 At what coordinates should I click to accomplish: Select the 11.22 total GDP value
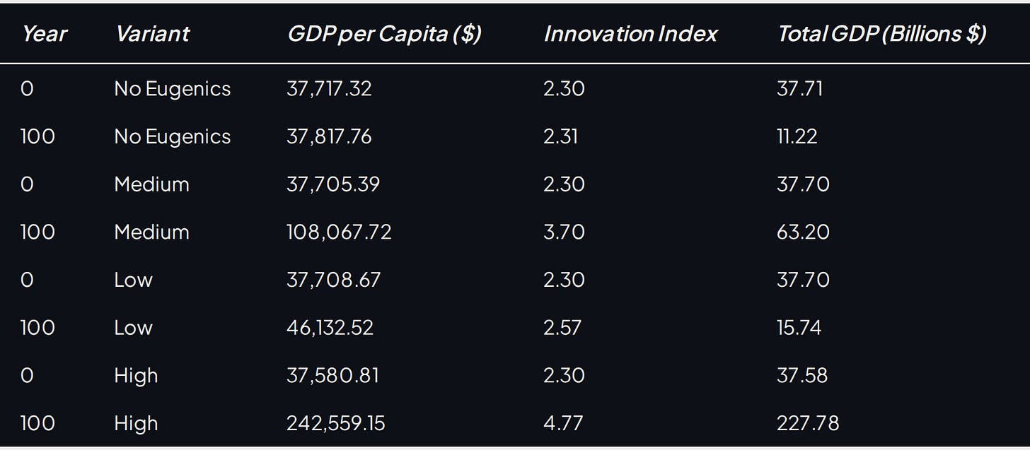(797, 136)
